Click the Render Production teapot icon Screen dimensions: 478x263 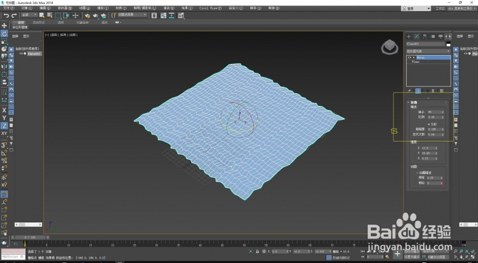point(103,16)
